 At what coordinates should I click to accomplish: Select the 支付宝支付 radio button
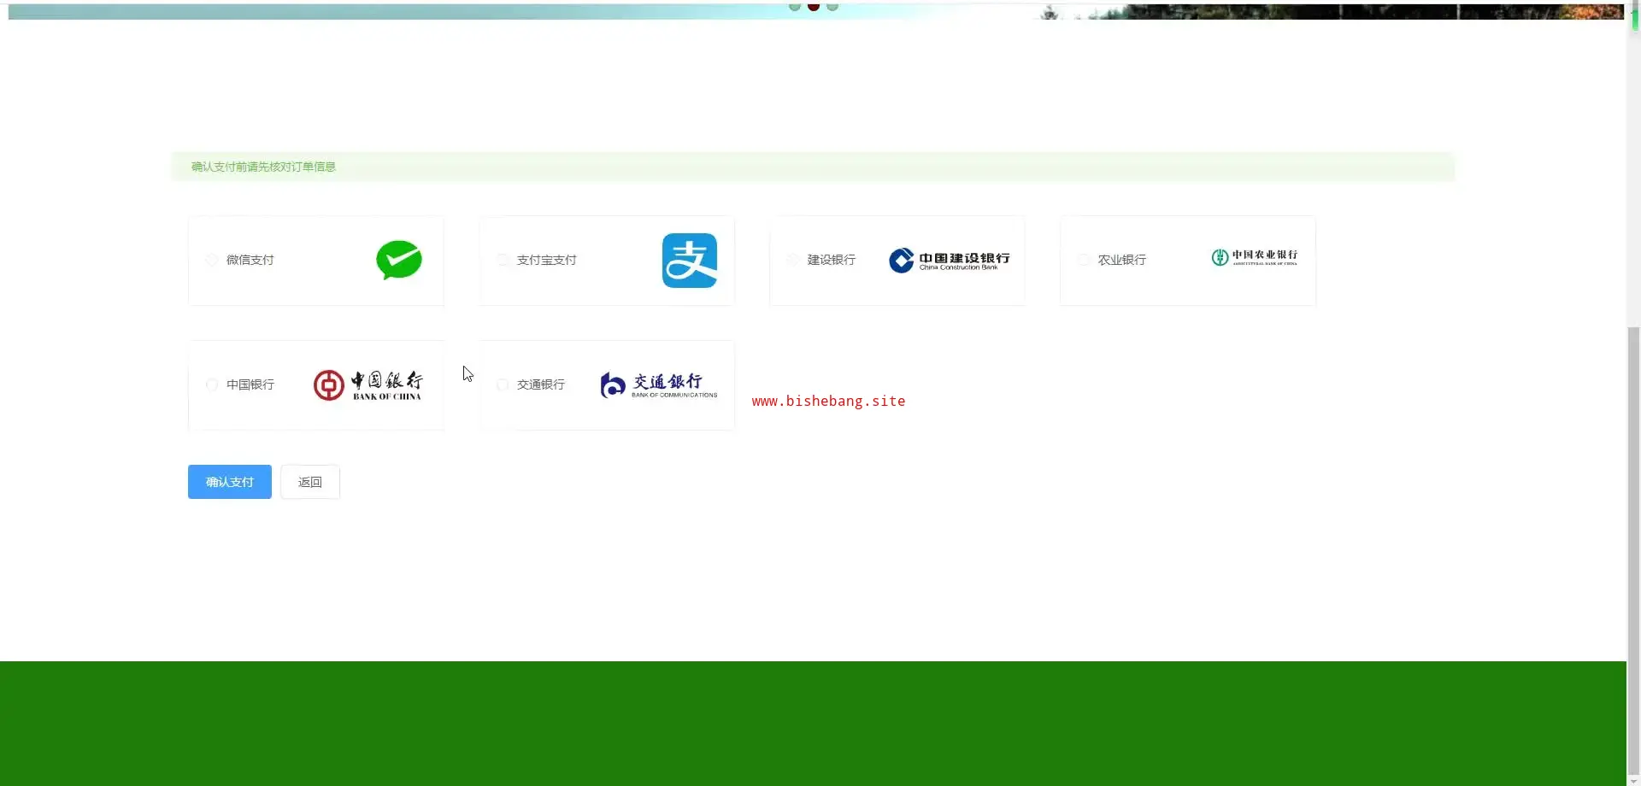pyautogui.click(x=503, y=260)
